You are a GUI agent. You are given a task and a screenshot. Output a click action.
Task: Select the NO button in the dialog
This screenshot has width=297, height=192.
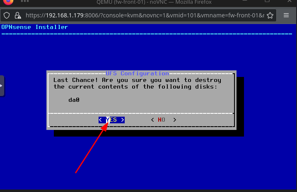[164, 120]
